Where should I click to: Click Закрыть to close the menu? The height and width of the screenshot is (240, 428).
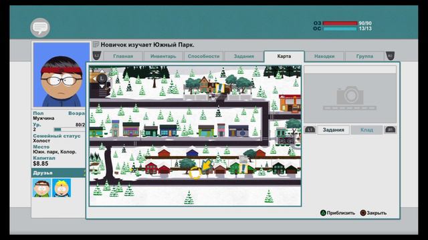click(377, 213)
